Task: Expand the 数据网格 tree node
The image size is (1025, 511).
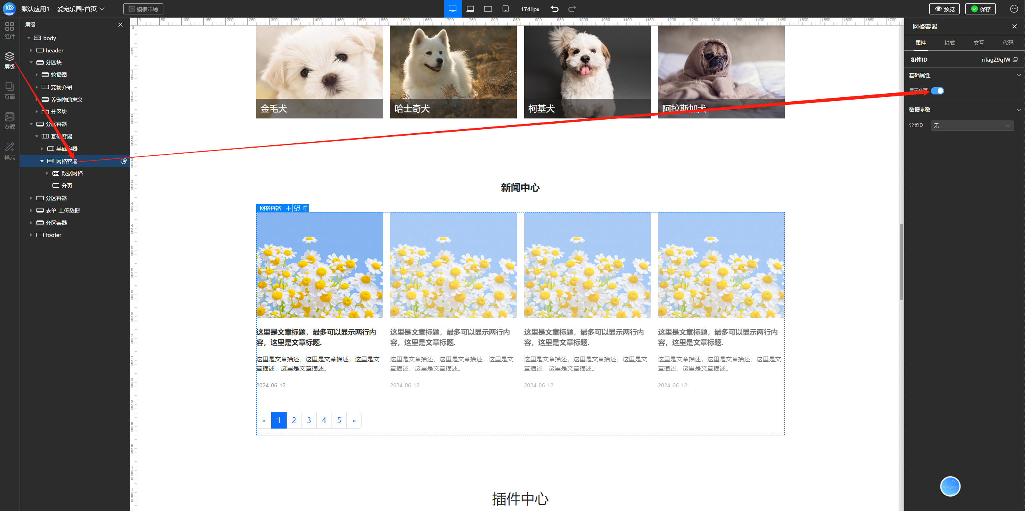Action: click(47, 173)
